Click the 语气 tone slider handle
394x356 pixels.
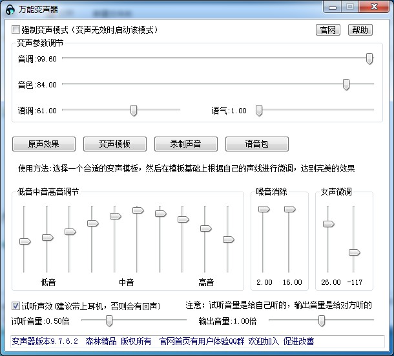point(259,111)
